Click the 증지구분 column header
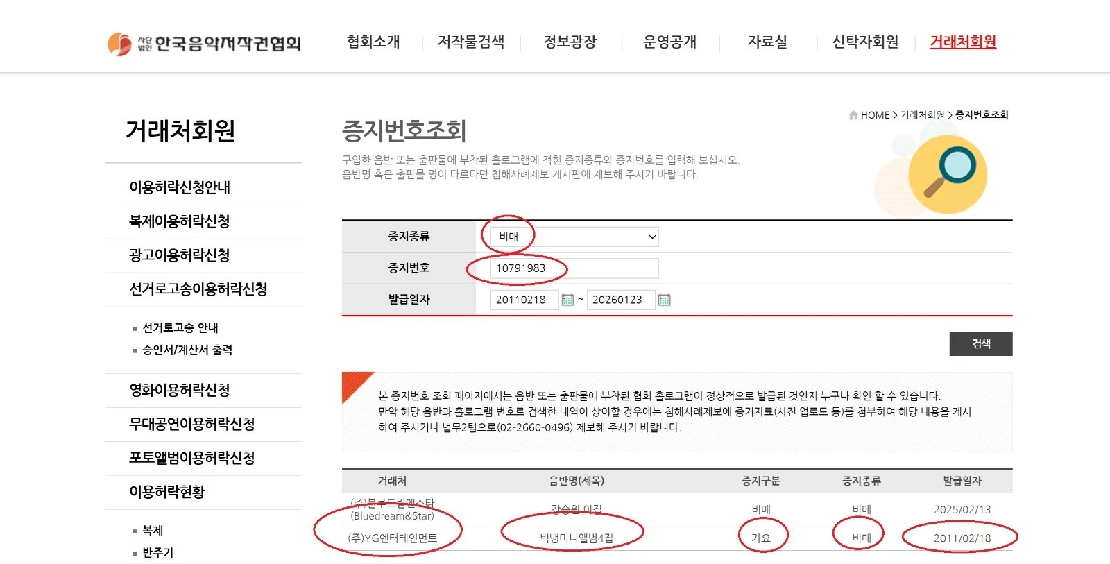Image resolution: width=1110 pixels, height=564 pixels. pos(761,481)
